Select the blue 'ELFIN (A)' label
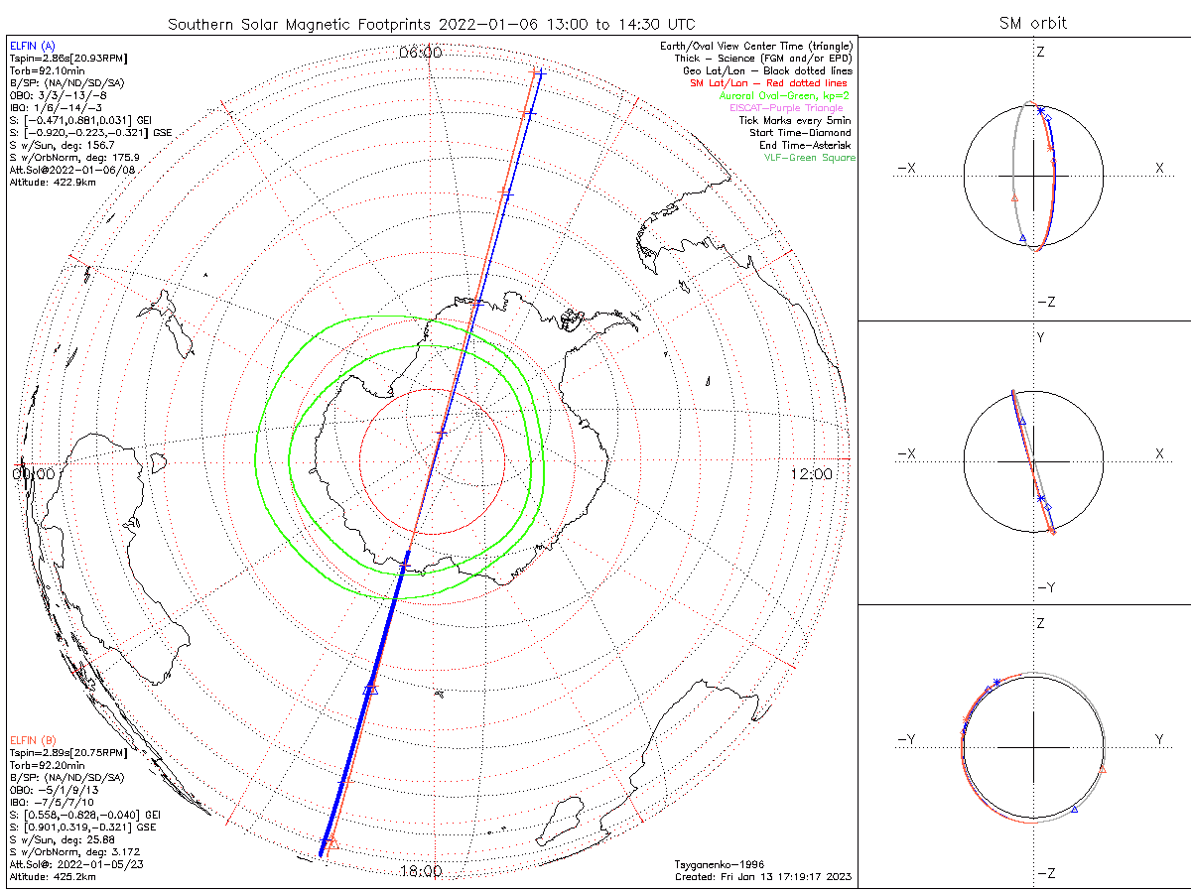The width and height of the screenshot is (1191, 893). coord(33,46)
